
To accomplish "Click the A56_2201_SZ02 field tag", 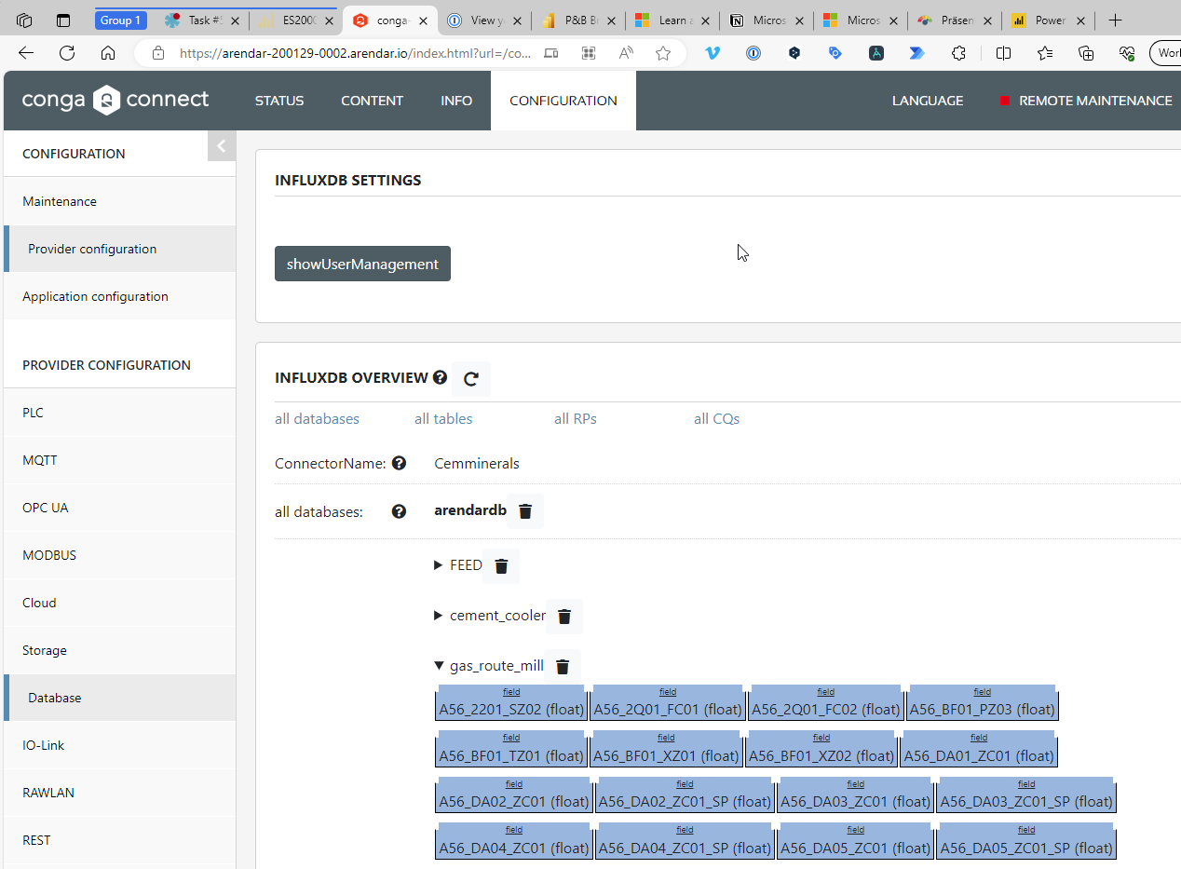I will 511,703.
